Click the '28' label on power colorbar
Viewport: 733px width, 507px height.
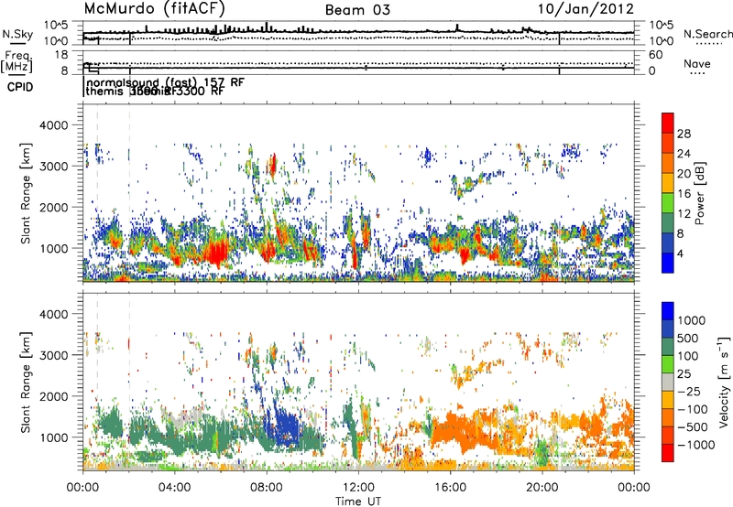point(684,134)
